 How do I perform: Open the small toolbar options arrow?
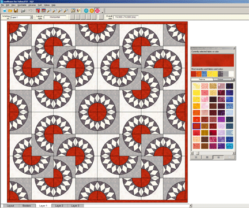(102, 12)
